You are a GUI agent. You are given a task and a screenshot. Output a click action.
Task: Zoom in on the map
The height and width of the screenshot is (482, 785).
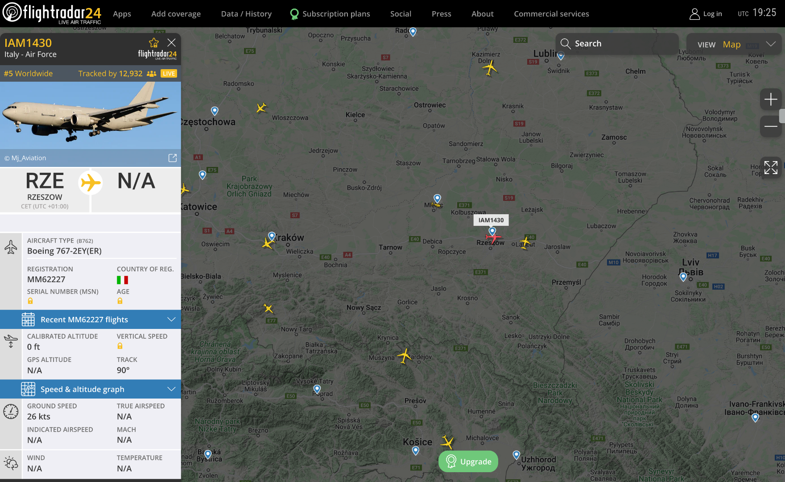pos(770,100)
